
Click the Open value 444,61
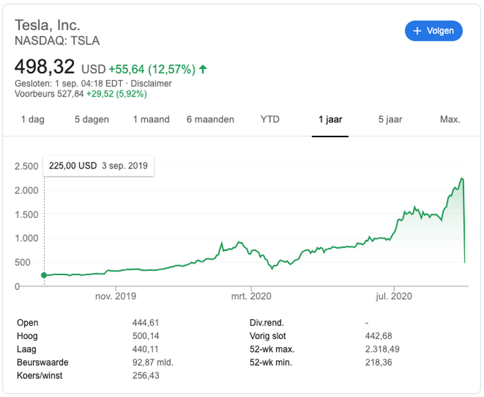pos(146,323)
